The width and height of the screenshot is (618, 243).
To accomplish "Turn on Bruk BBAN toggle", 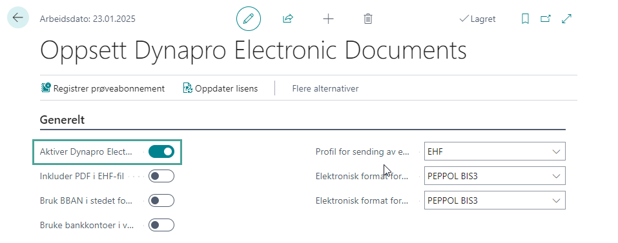I will (161, 200).
